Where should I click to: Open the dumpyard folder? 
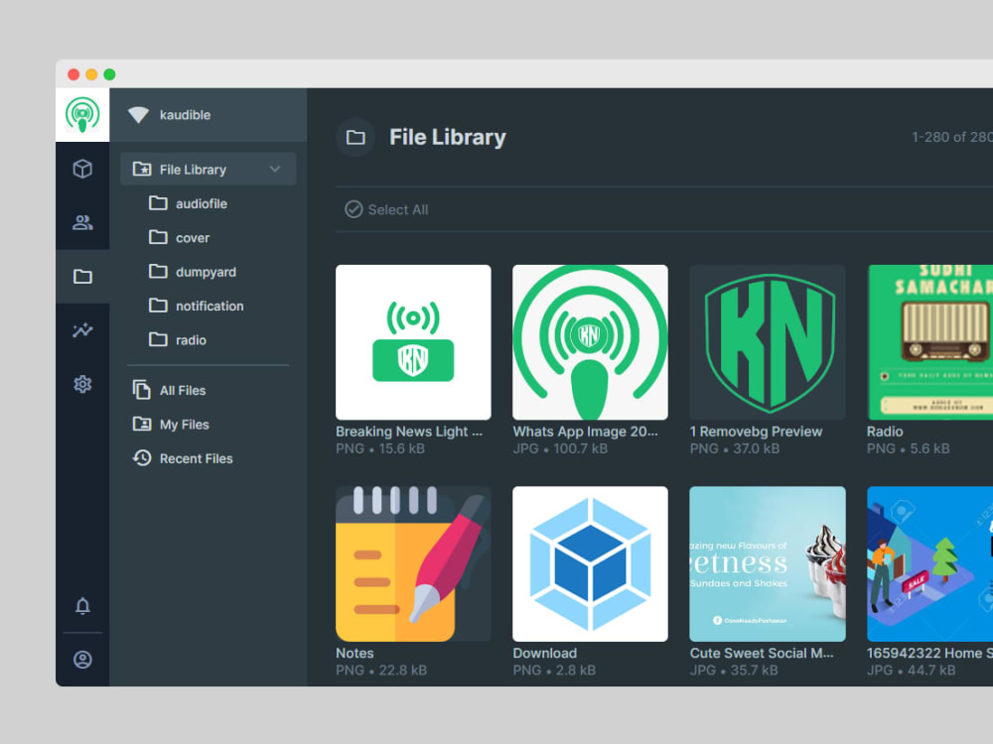click(x=204, y=272)
